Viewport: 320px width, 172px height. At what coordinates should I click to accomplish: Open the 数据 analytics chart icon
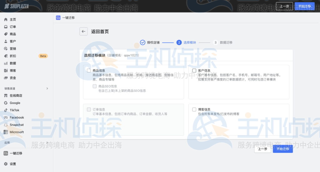(x=6, y=63)
